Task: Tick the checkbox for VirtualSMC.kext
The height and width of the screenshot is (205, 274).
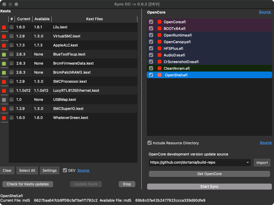Action: tap(11, 36)
